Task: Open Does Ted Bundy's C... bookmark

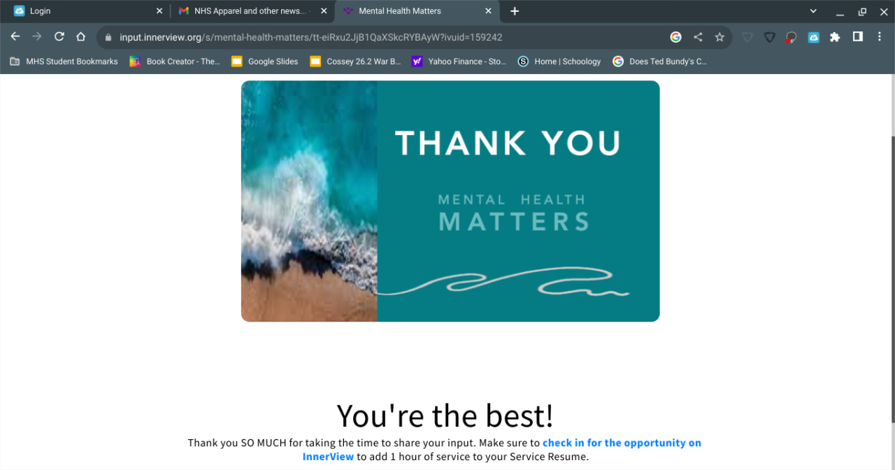Action: pos(660,62)
